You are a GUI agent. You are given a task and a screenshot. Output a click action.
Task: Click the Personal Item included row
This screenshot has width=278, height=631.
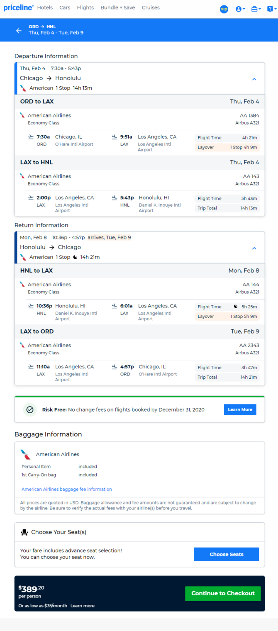click(x=59, y=466)
